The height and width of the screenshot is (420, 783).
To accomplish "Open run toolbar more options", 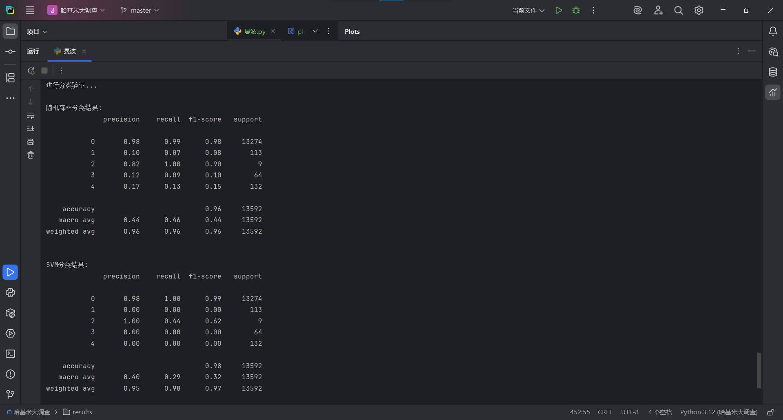I will click(61, 71).
